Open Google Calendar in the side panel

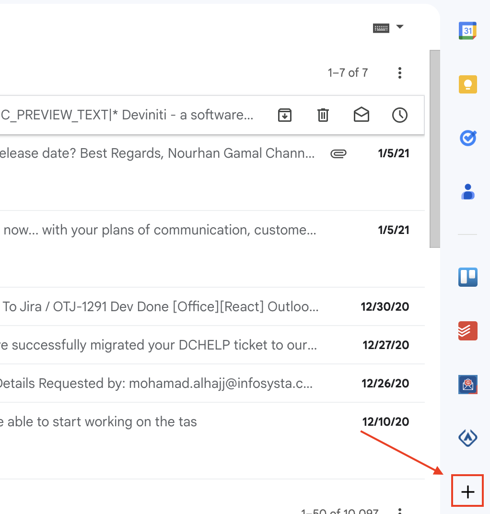(467, 30)
